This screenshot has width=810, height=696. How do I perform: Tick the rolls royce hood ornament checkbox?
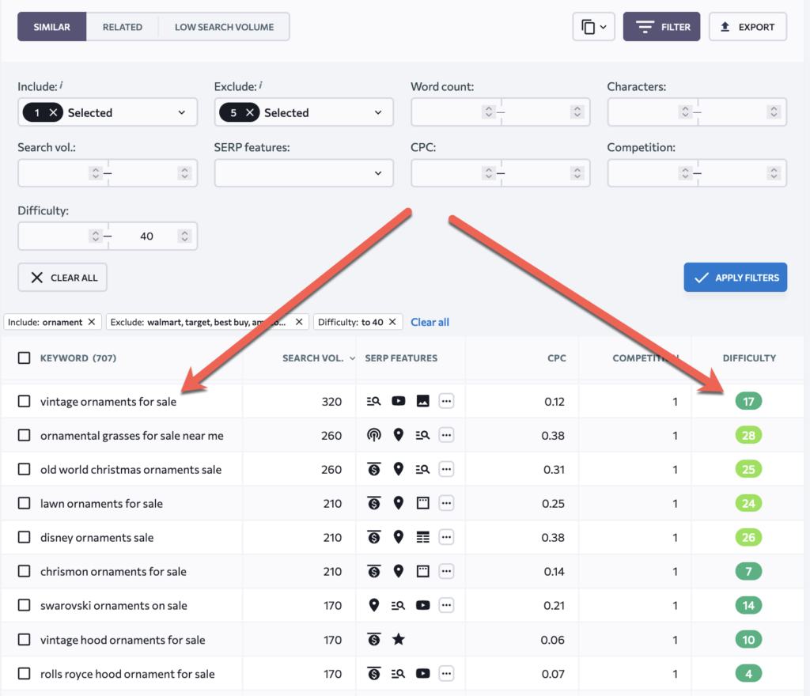[25, 674]
